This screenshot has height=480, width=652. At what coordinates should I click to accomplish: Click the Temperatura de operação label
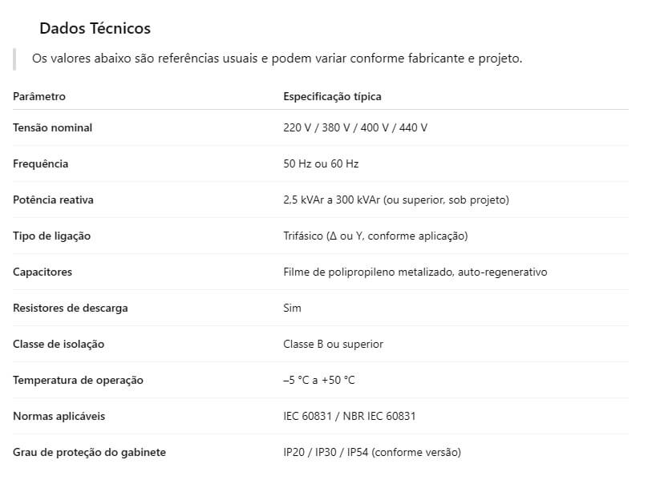(x=78, y=380)
